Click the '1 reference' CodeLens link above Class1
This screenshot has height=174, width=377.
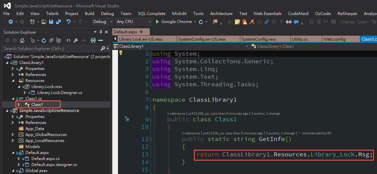point(176,113)
